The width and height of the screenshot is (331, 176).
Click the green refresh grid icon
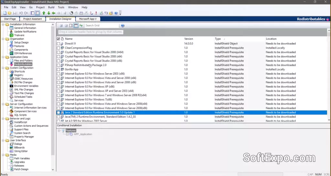[81, 26]
